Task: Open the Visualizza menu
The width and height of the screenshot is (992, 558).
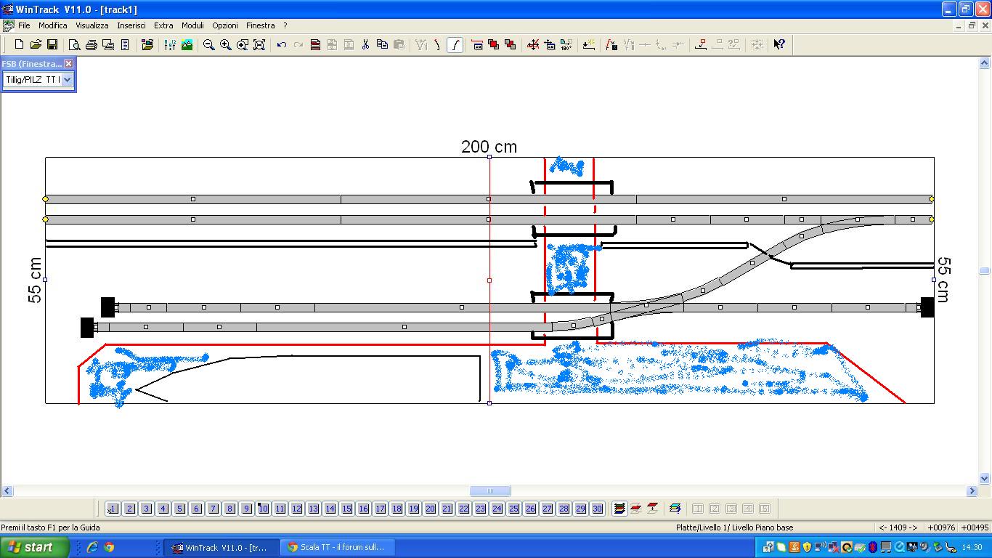Action: click(92, 25)
